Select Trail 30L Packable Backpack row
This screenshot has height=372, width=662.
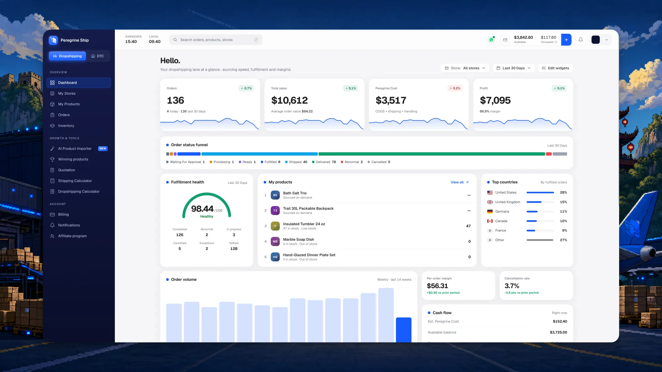pyautogui.click(x=367, y=211)
